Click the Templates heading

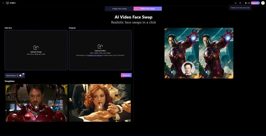[x=10, y=81]
